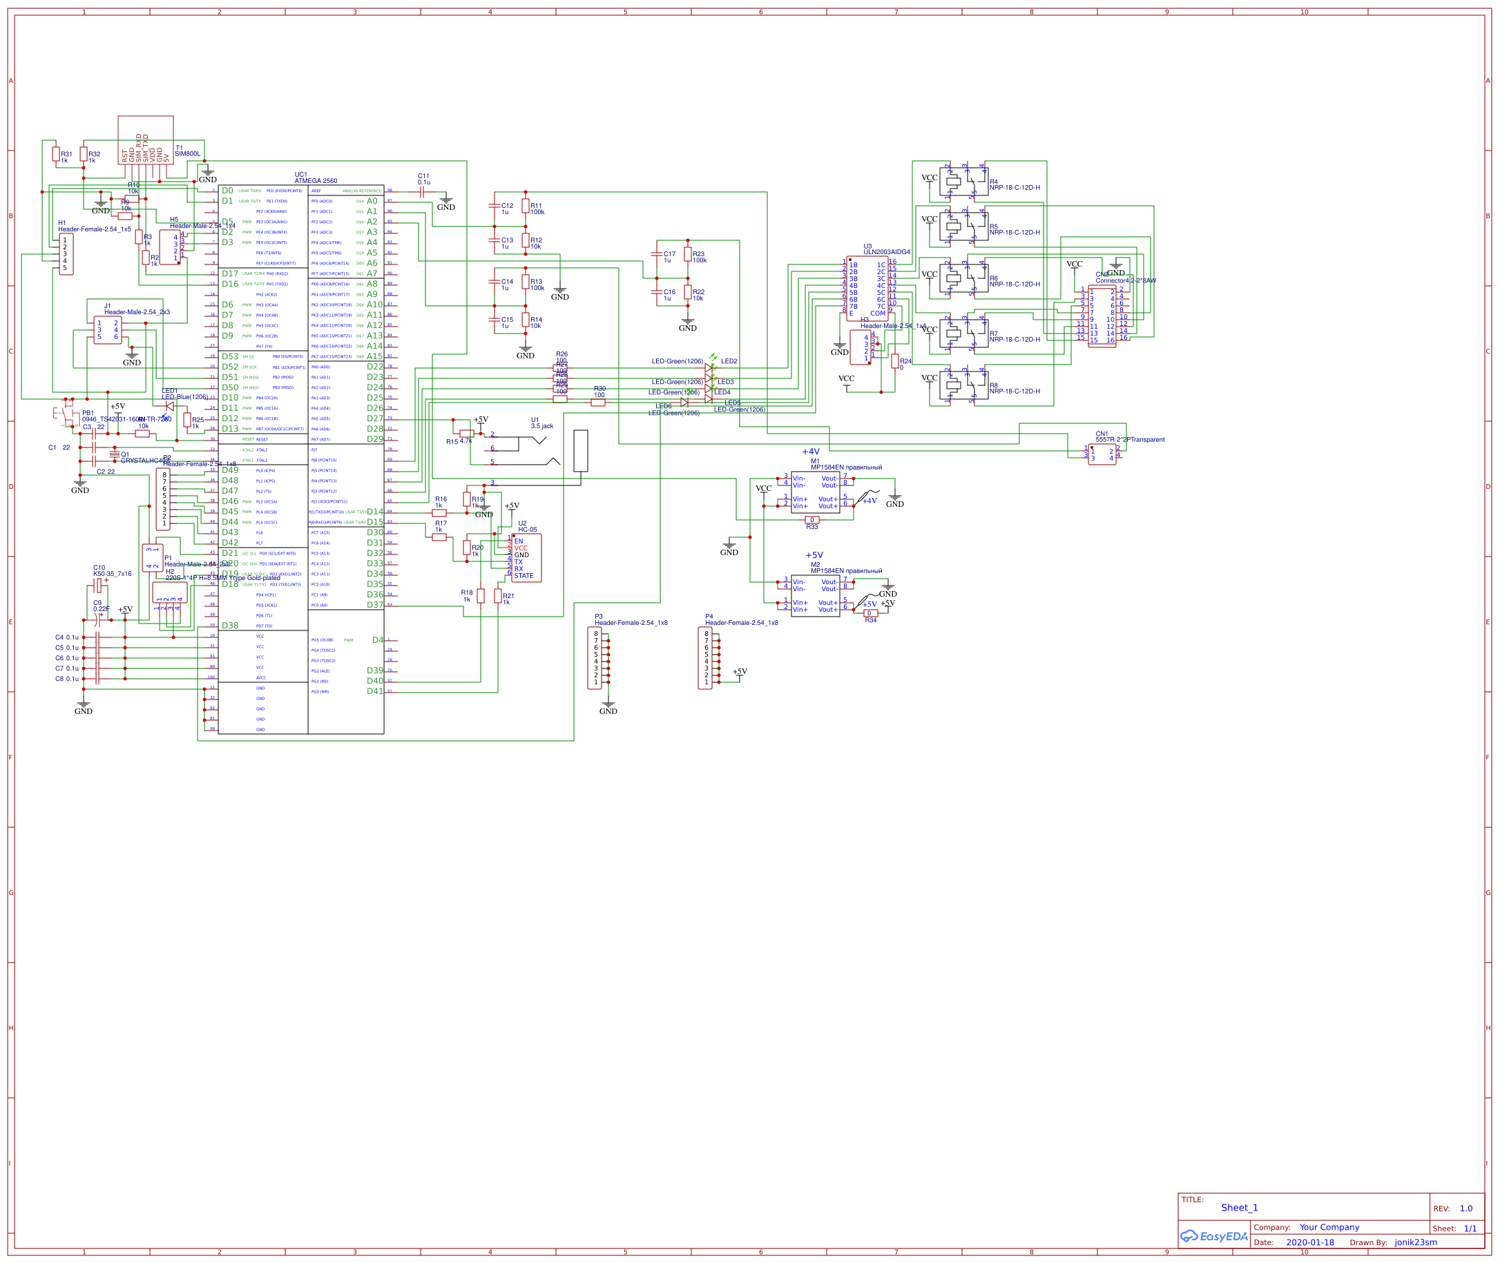The height and width of the screenshot is (1263, 1500).
Task: Click the CN1 5557R-2*2PTransparent connector
Action: [1102, 454]
